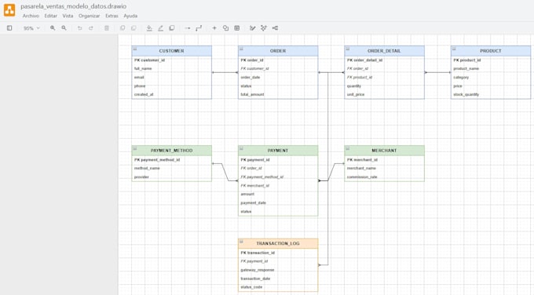534x295 pixels.
Task: Click the draw.io orange logo
Action: tap(9, 10)
